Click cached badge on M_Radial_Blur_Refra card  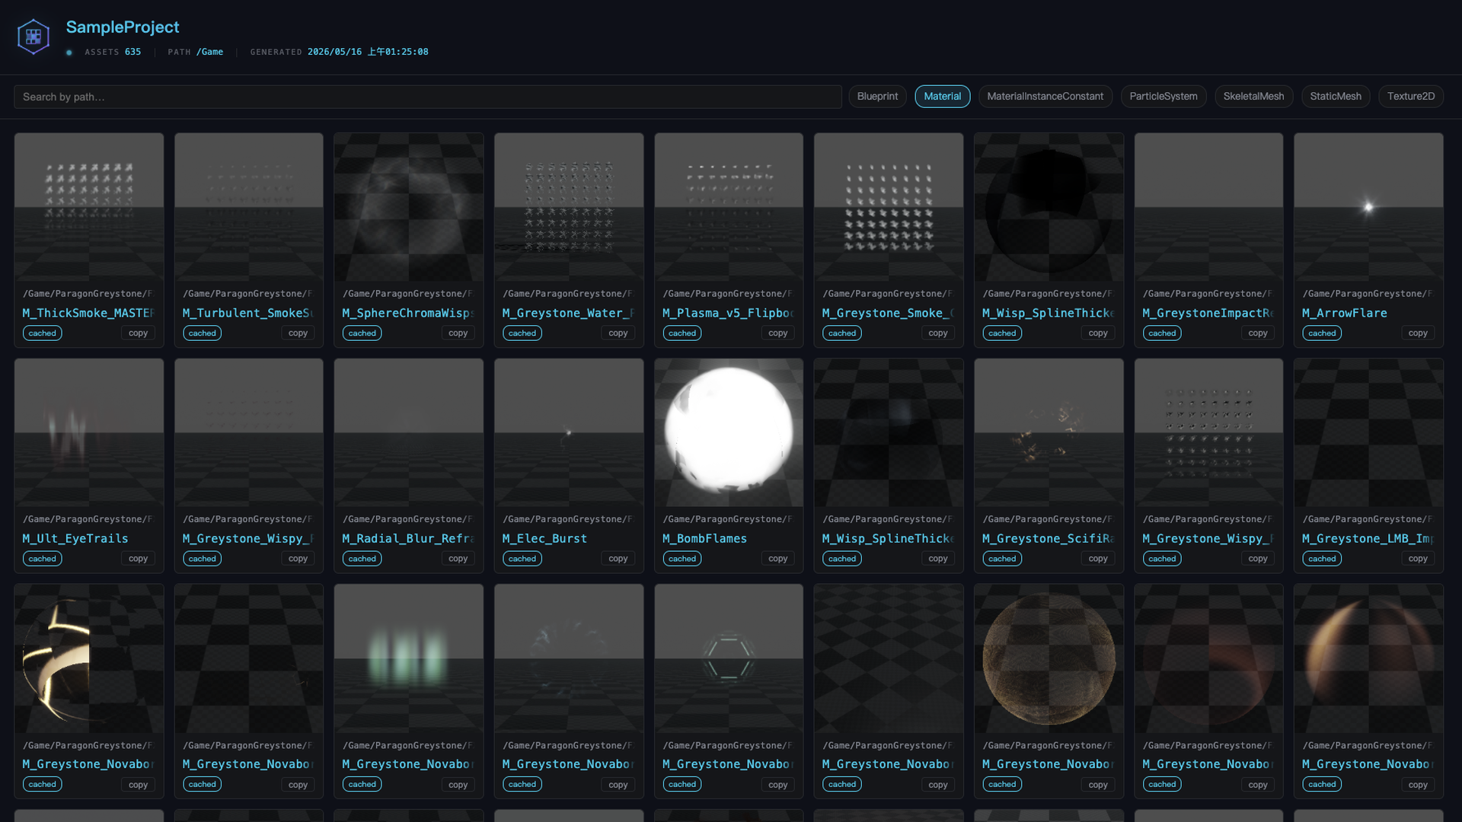(362, 558)
